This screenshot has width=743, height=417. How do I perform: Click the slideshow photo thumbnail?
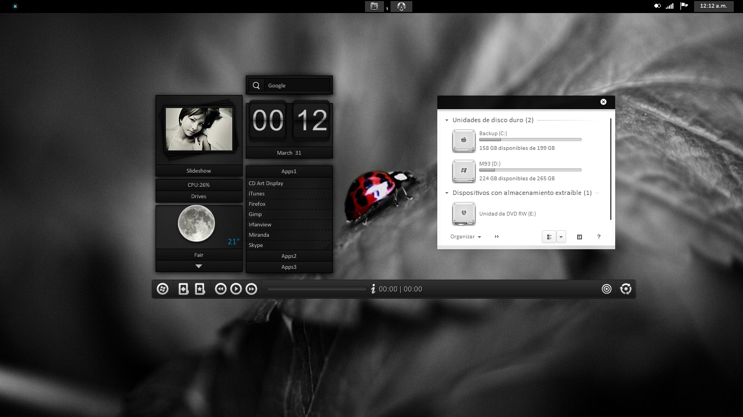click(x=199, y=129)
